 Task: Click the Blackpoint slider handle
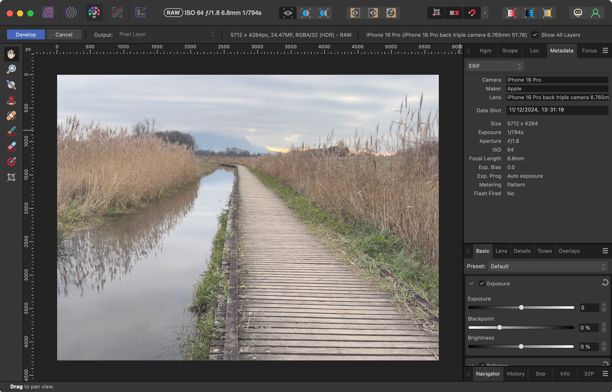click(500, 328)
